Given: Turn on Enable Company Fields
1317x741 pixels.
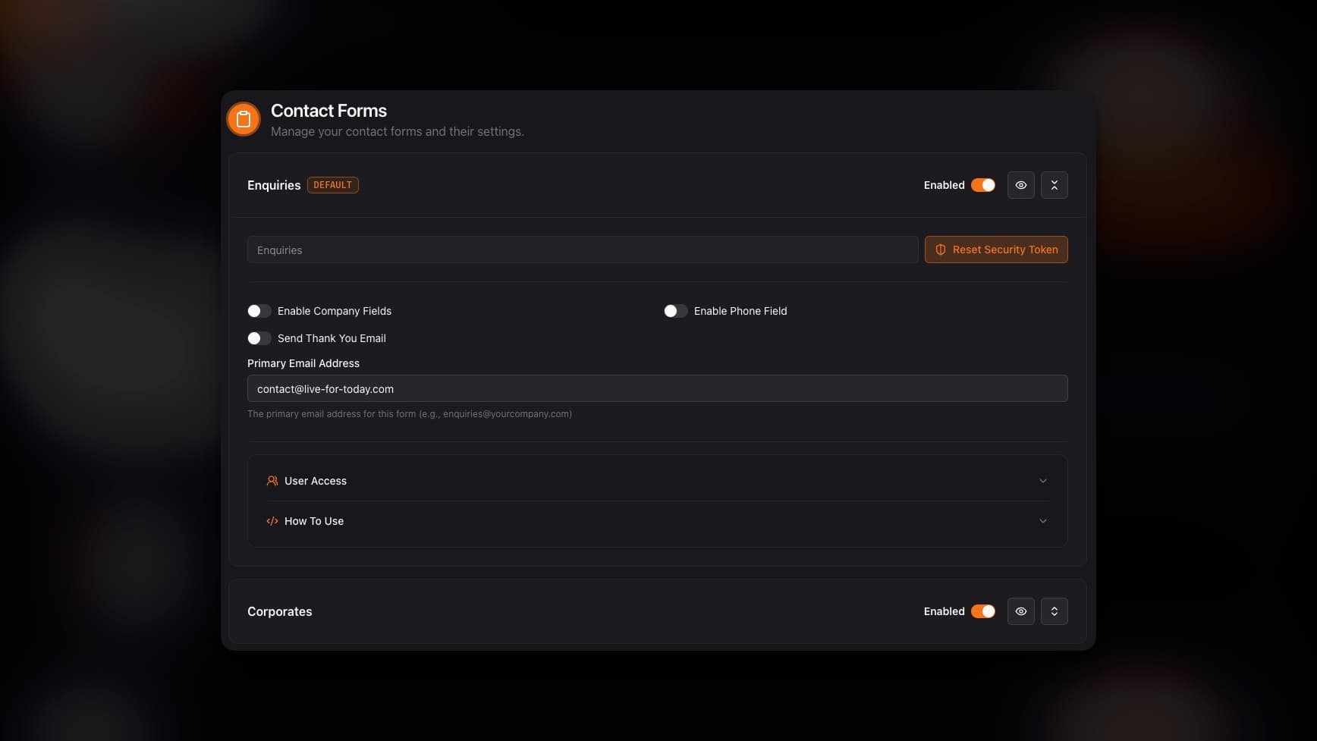Looking at the screenshot, I should point(259,311).
